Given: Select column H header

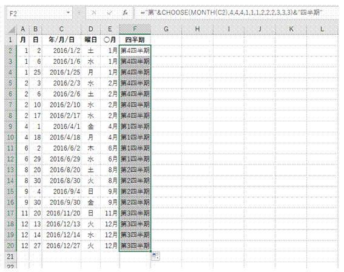Looking at the screenshot, I should 197,29.
